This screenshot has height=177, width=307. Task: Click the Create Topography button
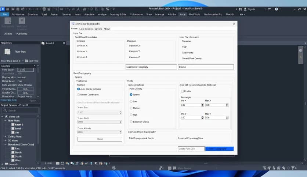pyautogui.click(x=219, y=149)
